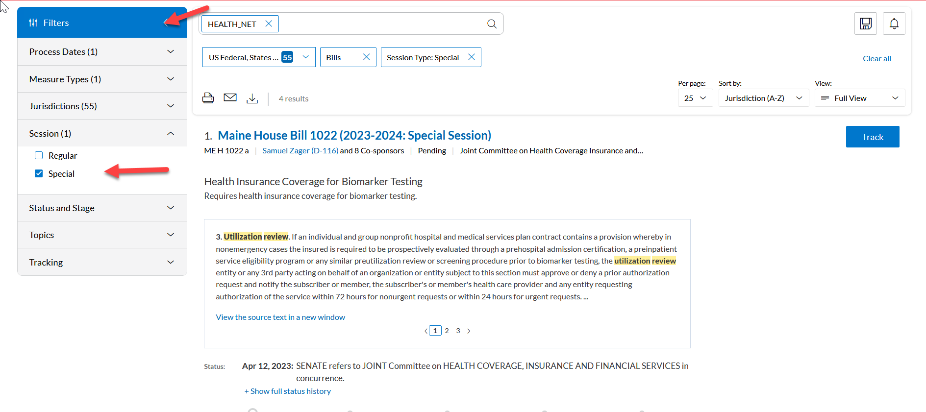
Task: Click the magnifying glass search icon
Action: point(492,24)
